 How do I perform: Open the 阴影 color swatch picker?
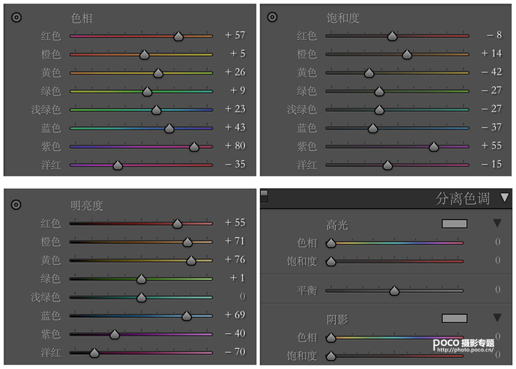454,318
